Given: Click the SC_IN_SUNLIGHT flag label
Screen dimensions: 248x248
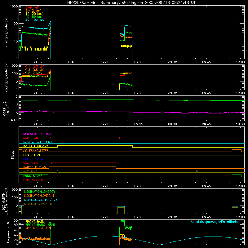Looking at the screenshot, I should click(x=36, y=146).
